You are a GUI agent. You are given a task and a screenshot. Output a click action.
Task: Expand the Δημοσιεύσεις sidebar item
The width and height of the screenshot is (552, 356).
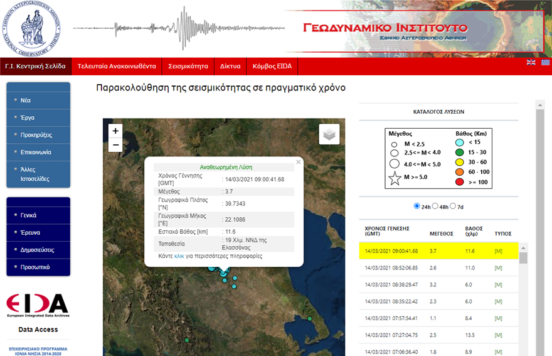[x=37, y=249]
